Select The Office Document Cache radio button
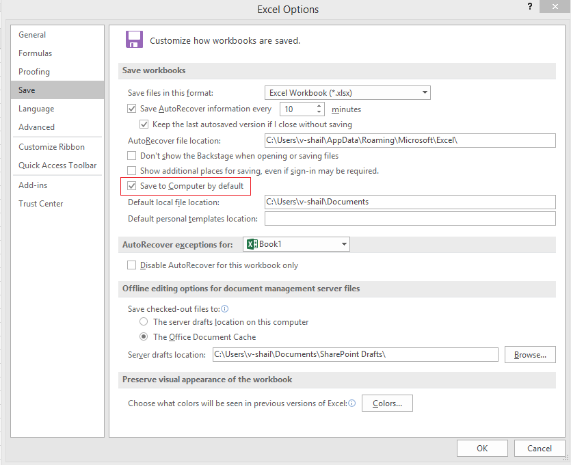 tap(144, 336)
